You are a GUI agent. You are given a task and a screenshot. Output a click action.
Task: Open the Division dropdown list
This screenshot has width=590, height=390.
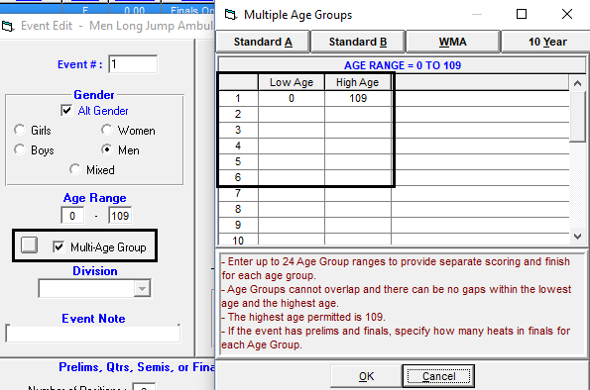click(x=142, y=289)
